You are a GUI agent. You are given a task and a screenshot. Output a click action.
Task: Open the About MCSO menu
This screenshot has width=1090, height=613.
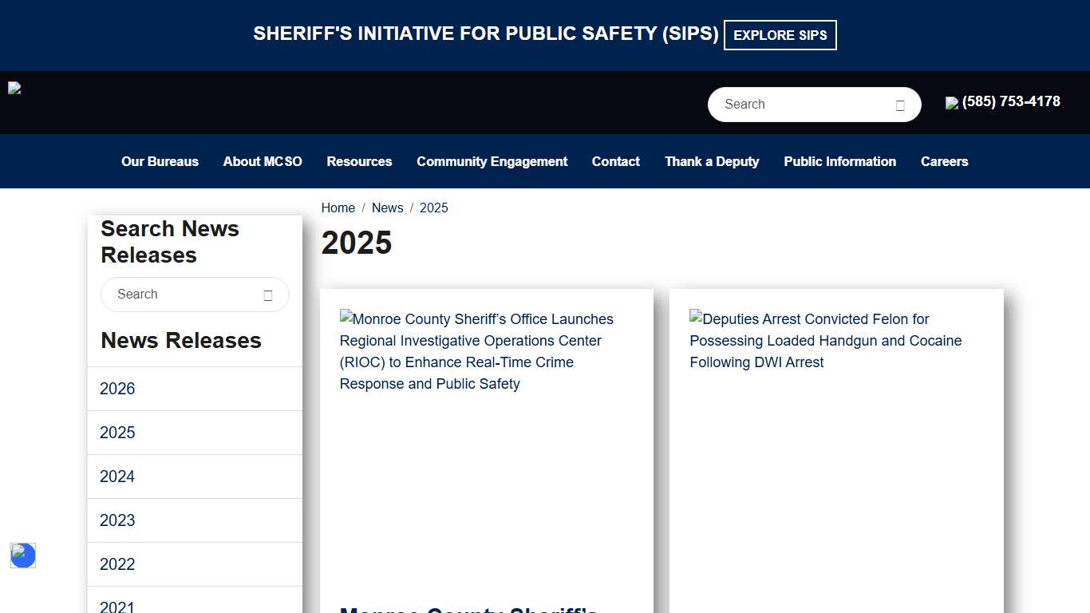point(263,161)
